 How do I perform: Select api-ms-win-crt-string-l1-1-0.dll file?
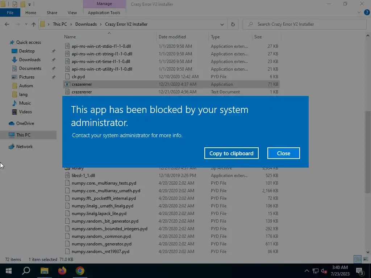(102, 54)
